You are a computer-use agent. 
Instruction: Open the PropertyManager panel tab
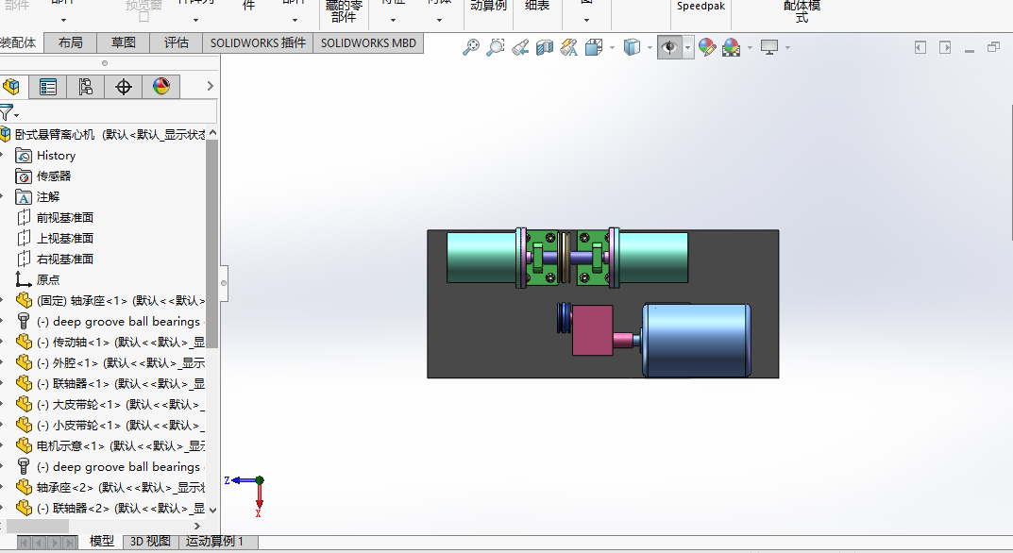tap(48, 87)
